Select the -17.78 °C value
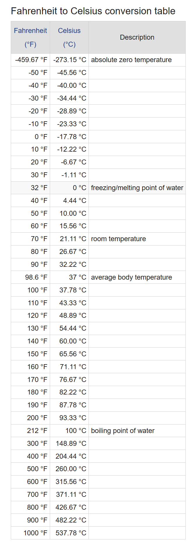The image size is (193, 547). [x=72, y=137]
